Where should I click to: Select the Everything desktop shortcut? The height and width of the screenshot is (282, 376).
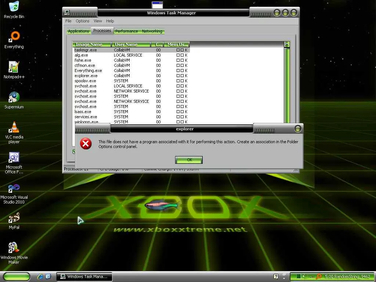[x=14, y=40]
